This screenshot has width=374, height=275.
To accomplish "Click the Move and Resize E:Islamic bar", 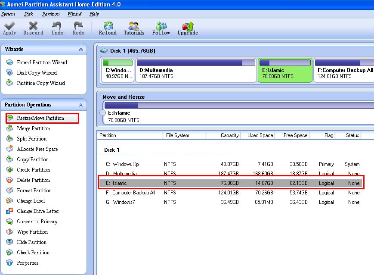I will [239, 105].
